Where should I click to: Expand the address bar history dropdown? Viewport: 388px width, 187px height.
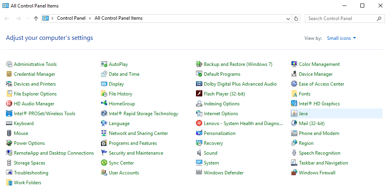[288, 19]
